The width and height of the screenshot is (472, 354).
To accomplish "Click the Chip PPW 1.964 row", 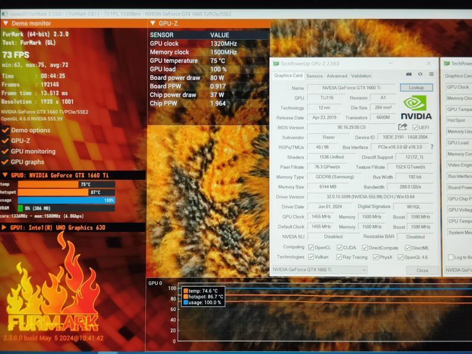I will click(208, 103).
